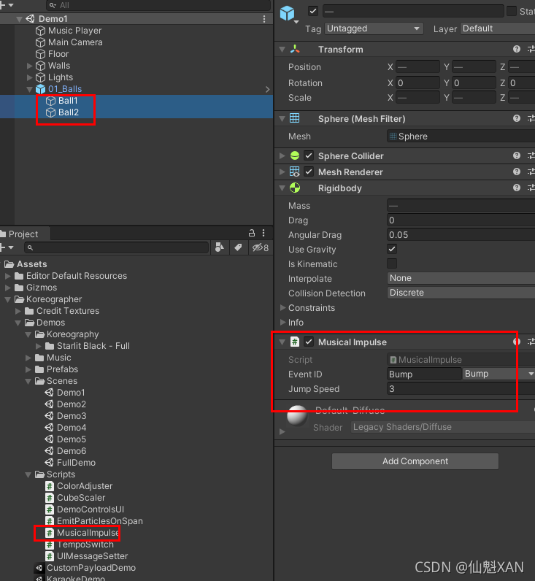Viewport: 535px width, 581px height.
Task: Toggle the GameObject active checkbox
Action: click(313, 11)
